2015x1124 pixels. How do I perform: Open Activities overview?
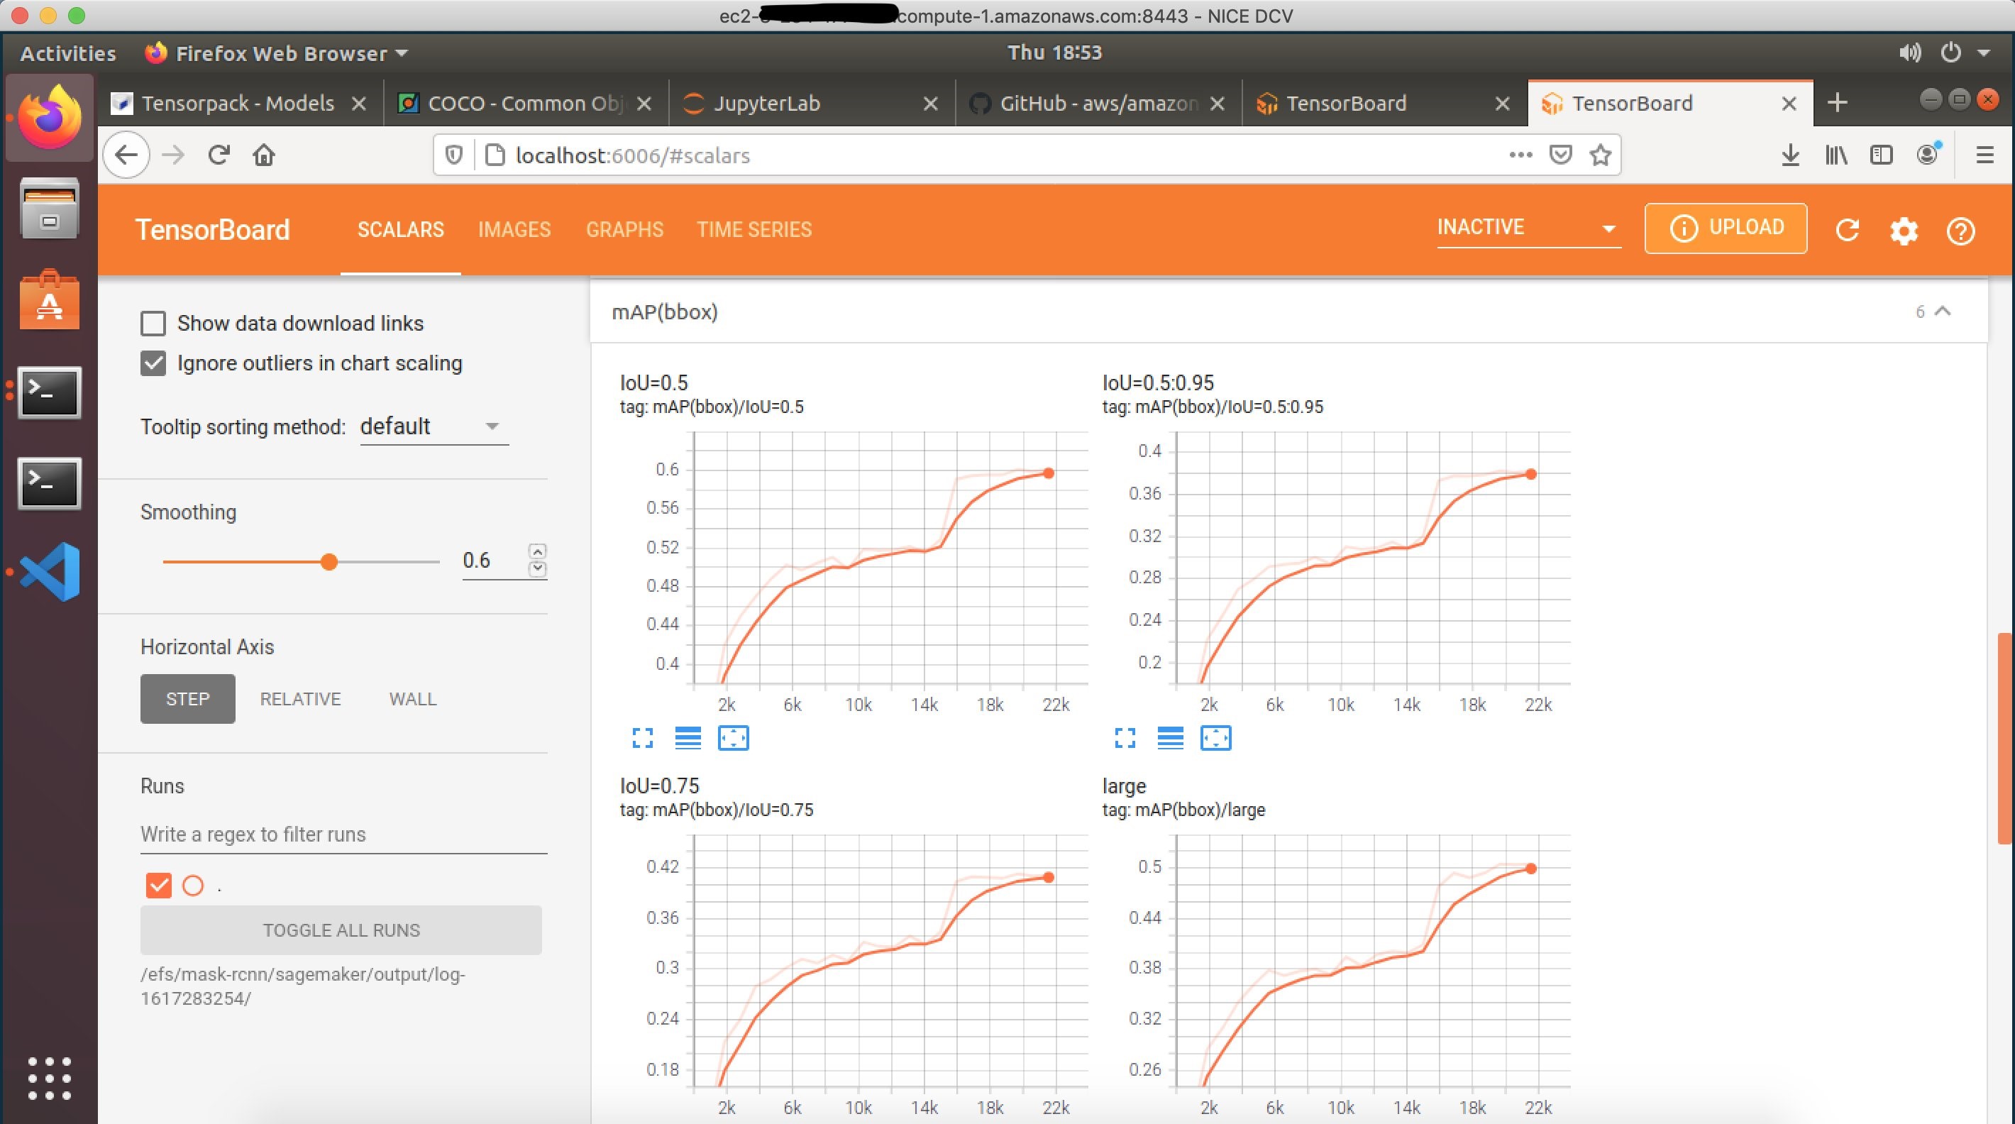[68, 53]
